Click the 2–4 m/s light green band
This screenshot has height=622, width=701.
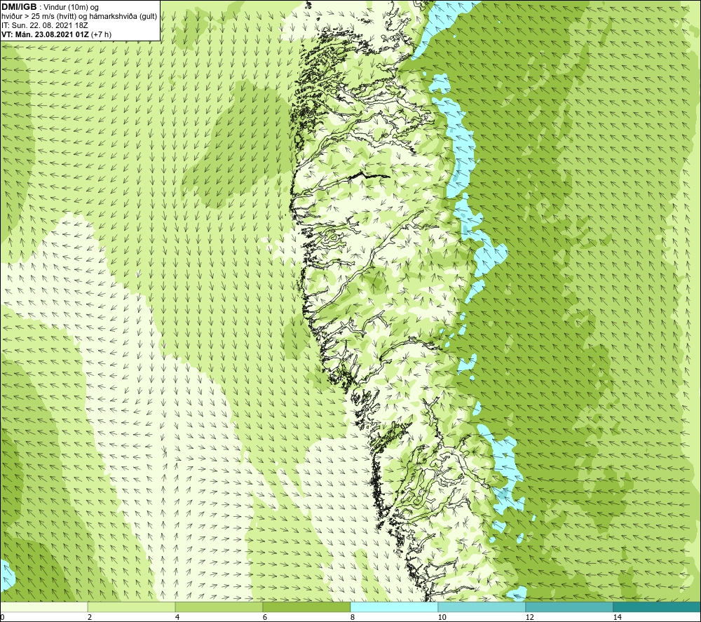pos(132,607)
